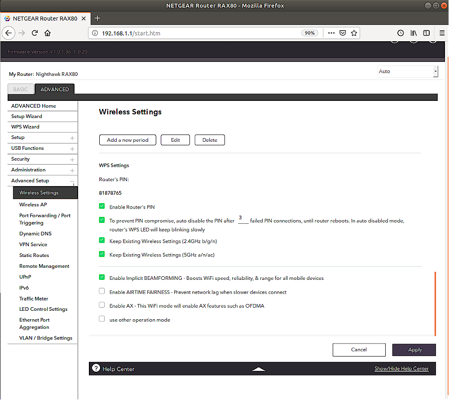Open Wireless AP settings
449x400 pixels.
coord(33,205)
